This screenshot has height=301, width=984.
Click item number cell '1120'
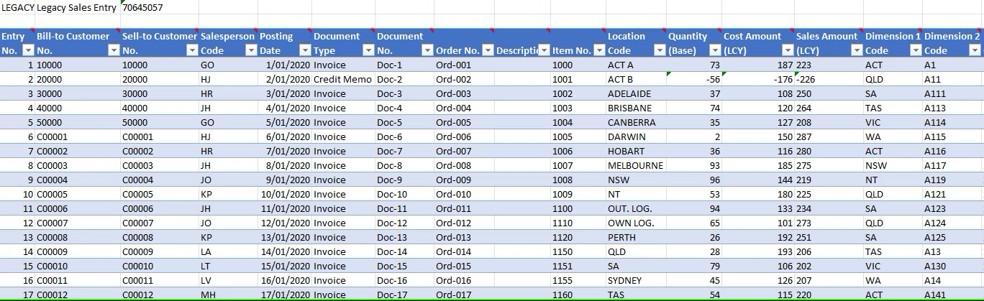pyautogui.click(x=578, y=237)
